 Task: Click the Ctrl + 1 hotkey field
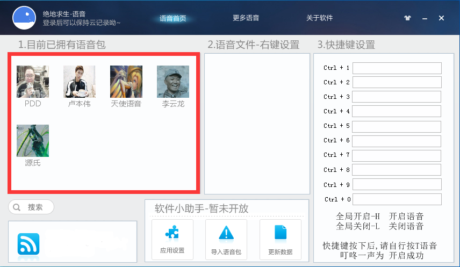click(x=397, y=68)
